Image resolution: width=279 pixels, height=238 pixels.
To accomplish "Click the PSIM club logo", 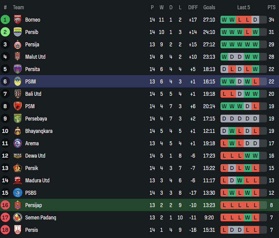I will (18, 81).
